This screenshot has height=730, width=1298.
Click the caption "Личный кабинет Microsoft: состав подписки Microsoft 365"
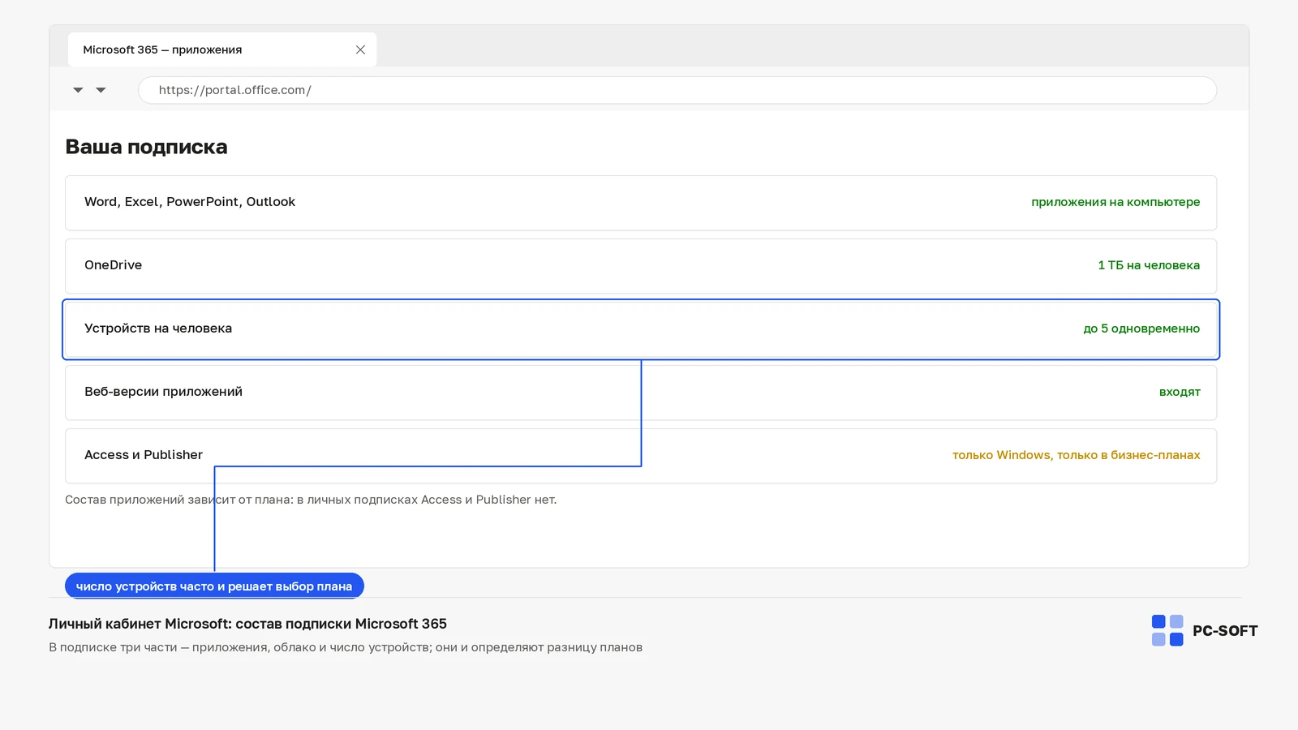247,624
